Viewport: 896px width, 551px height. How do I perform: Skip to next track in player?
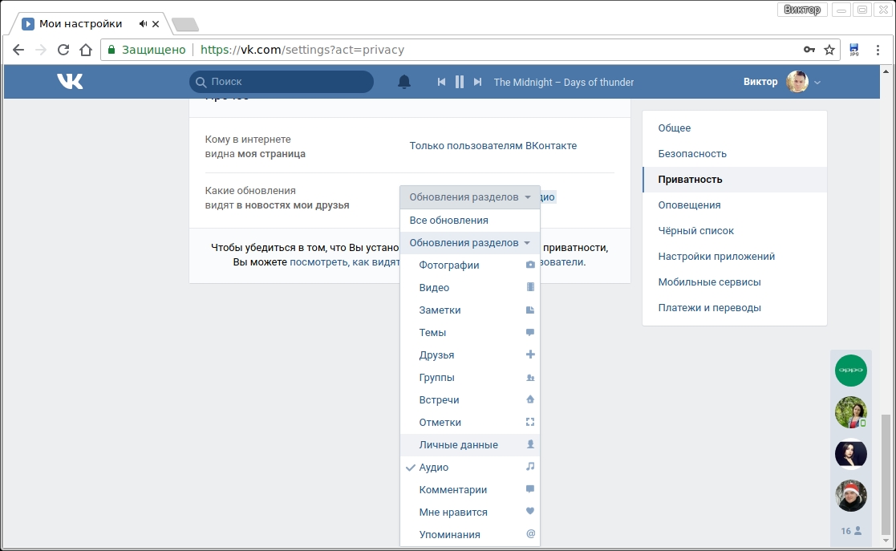[x=478, y=82]
